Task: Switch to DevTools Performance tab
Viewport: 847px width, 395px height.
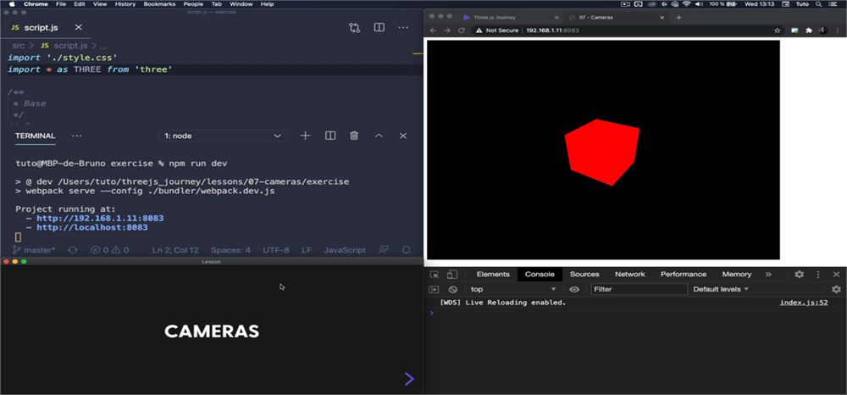Action: pyautogui.click(x=684, y=275)
